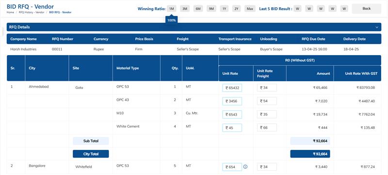Click unit rate with GST ₹ 83793.08
388x175 pixels.
click(366, 87)
